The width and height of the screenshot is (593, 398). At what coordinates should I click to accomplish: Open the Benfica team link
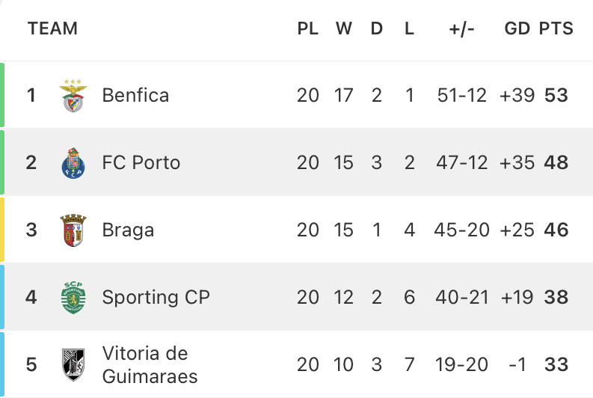click(x=135, y=95)
